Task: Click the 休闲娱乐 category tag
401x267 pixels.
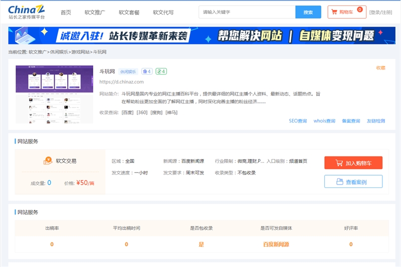Action: coord(128,71)
